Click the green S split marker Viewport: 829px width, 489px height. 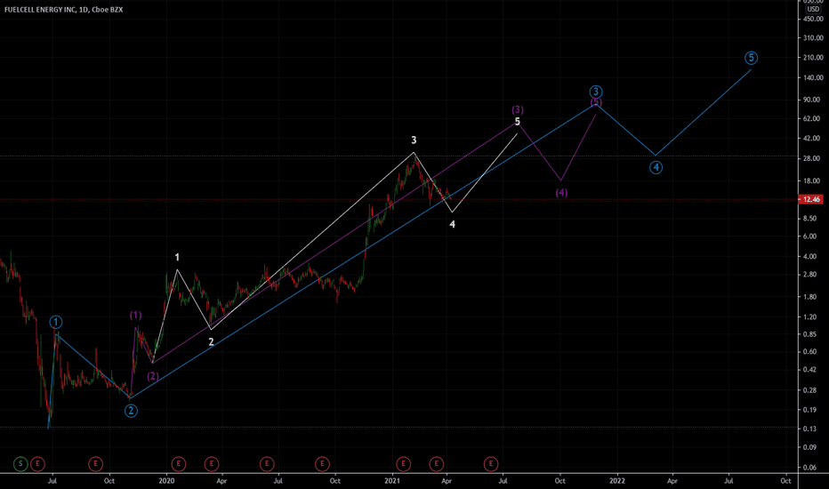(20, 464)
